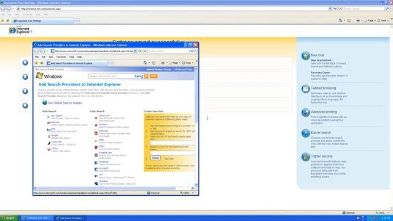Open the See Global Search Guides link
The width and height of the screenshot is (393, 221).
(x=64, y=103)
